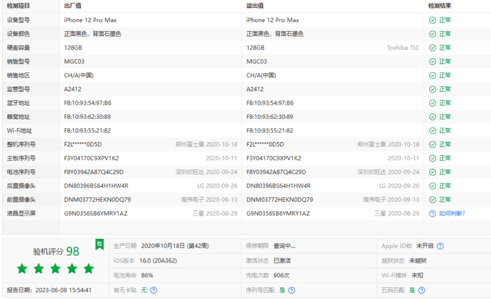Open the 如何判断? link
This screenshot has width=491, height=300.
point(452,214)
